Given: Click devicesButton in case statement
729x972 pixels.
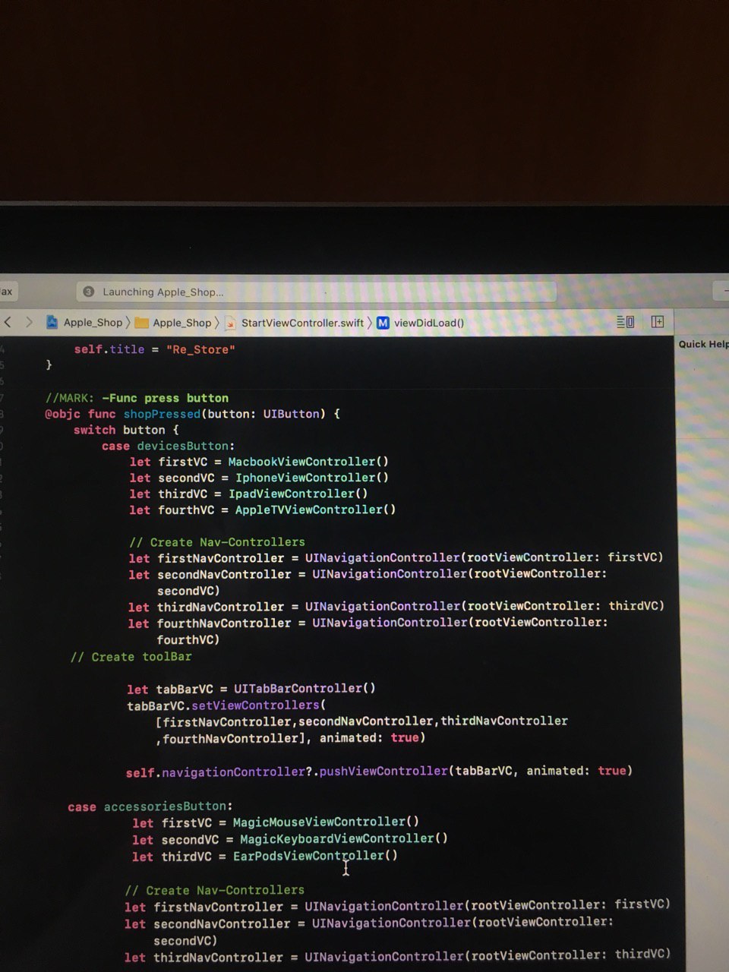Looking at the screenshot, I should tap(183, 446).
